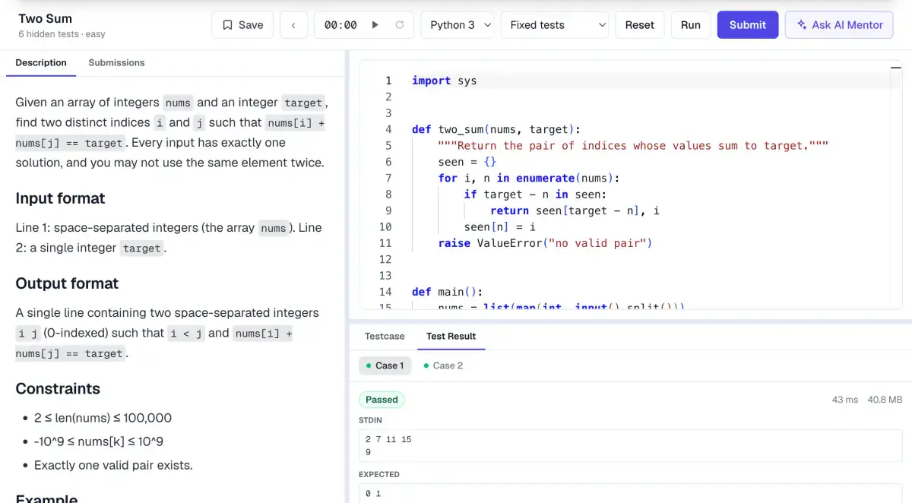
Task: Click the def main() code line
Action: pos(448,292)
